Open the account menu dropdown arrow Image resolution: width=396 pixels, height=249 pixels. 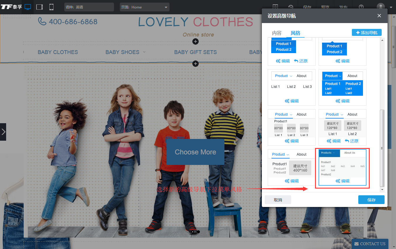tap(391, 7)
